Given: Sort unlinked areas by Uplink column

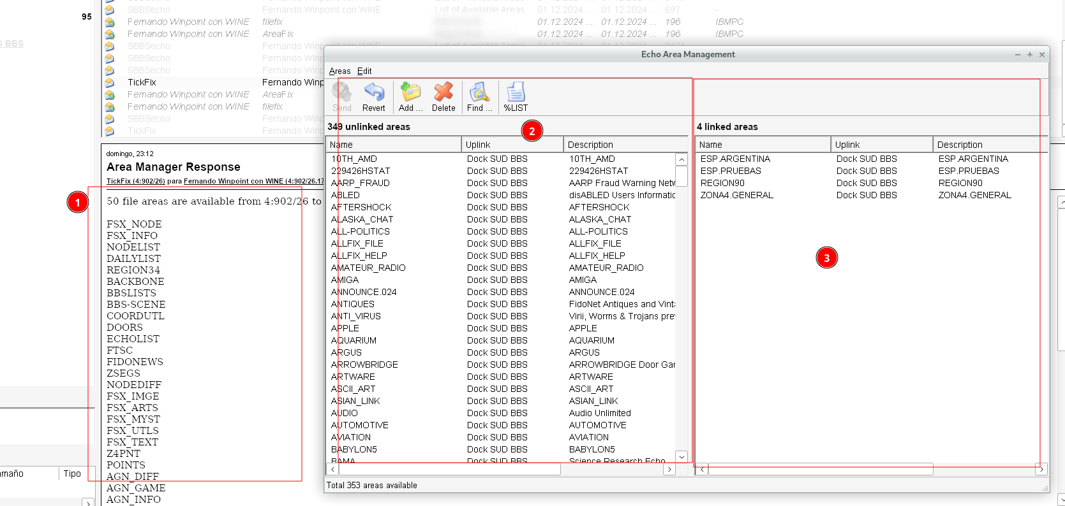Looking at the screenshot, I should coord(512,145).
